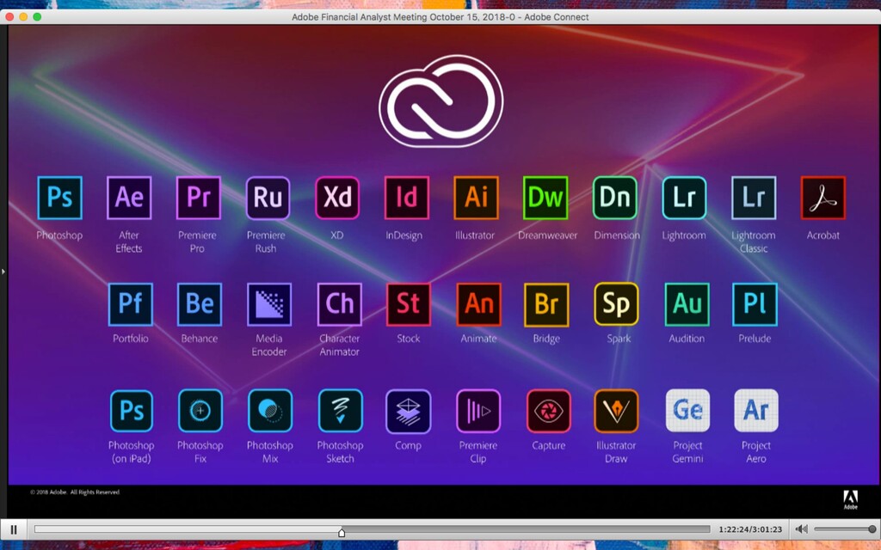Click the Photoshop Mix icon
The height and width of the screenshot is (550, 881).
click(x=270, y=411)
